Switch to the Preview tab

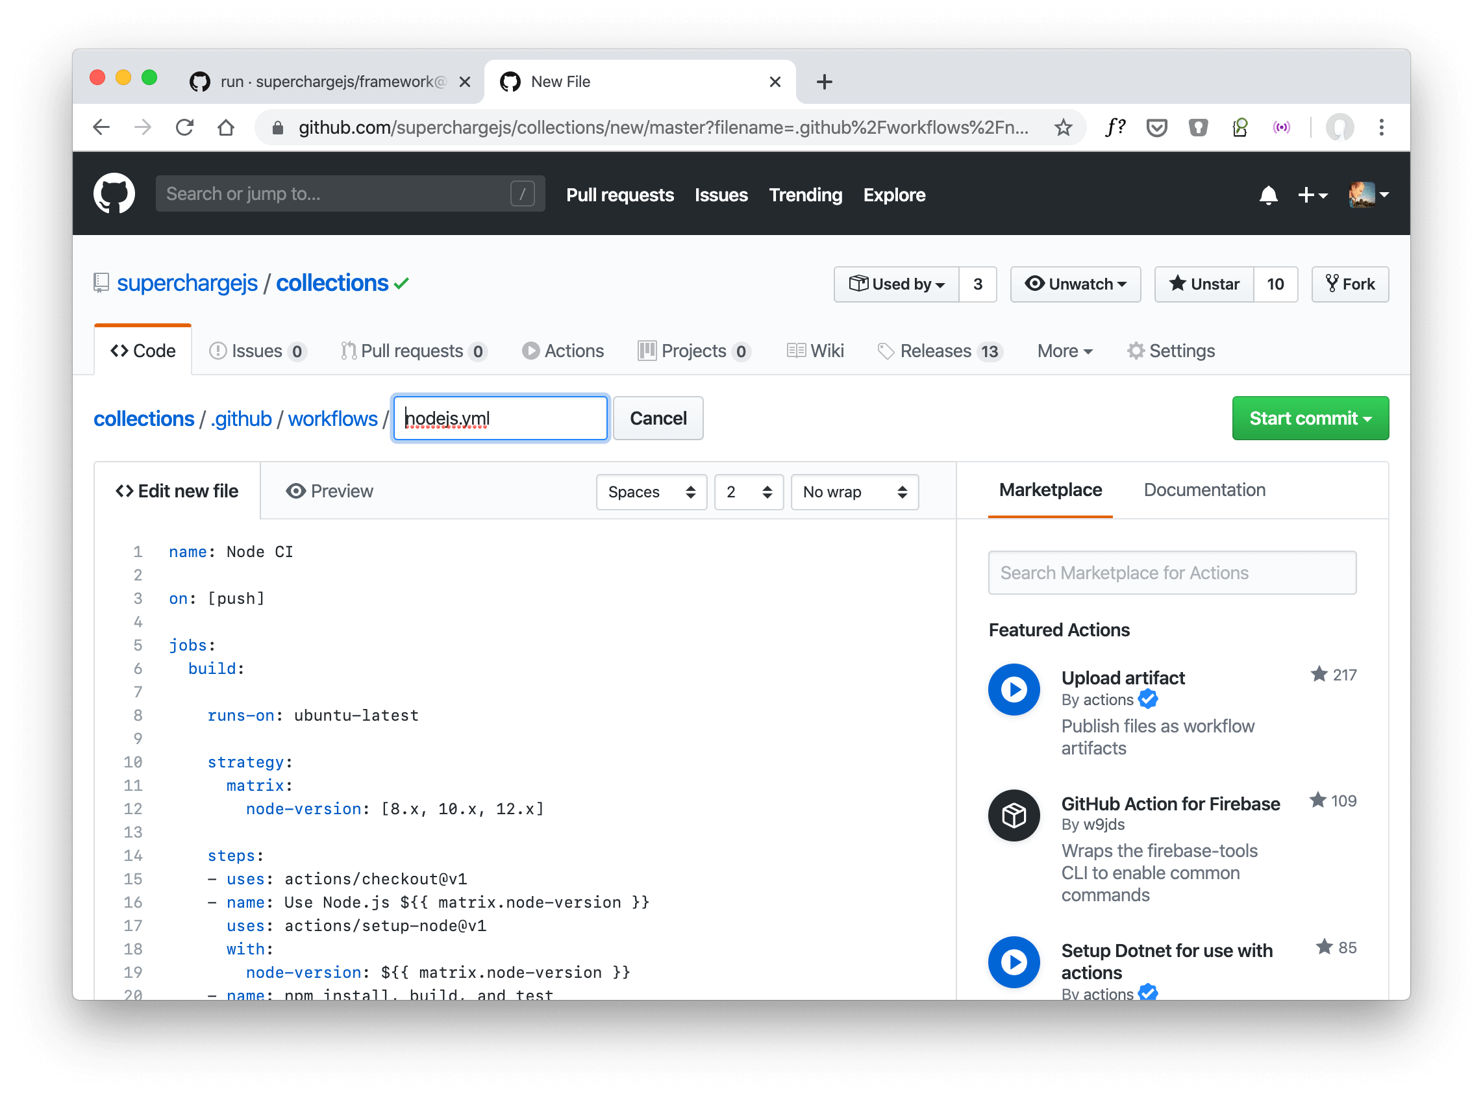coord(330,491)
